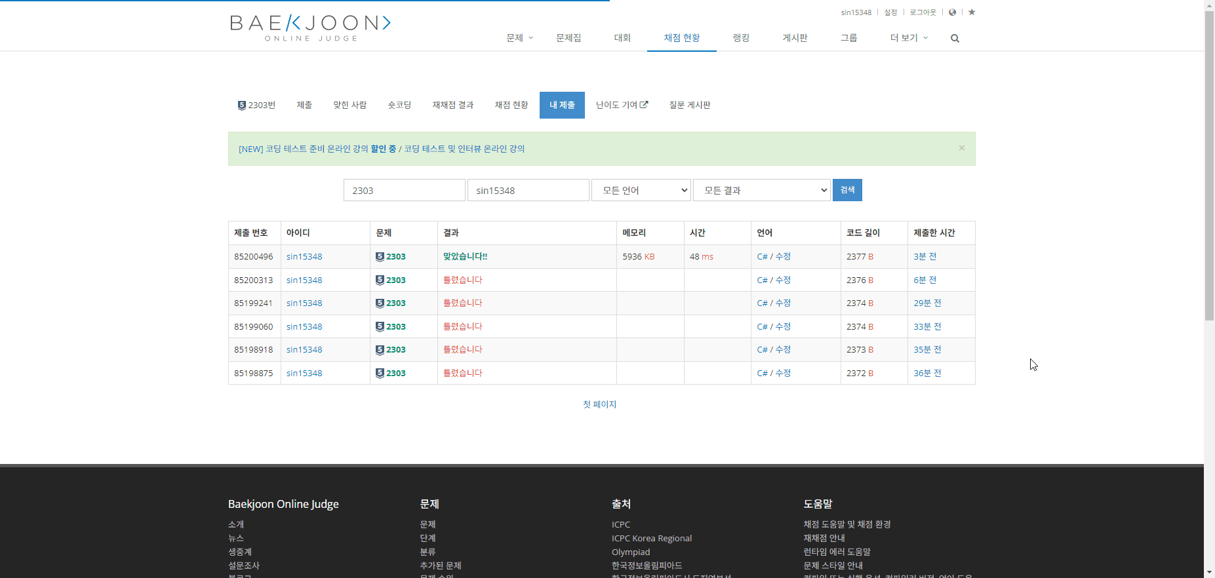Click the 로그아웃 logout link
The height and width of the screenshot is (578, 1215).
[x=923, y=12]
